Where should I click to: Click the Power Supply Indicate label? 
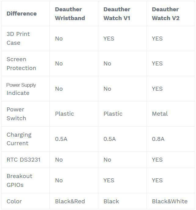(x=21, y=89)
